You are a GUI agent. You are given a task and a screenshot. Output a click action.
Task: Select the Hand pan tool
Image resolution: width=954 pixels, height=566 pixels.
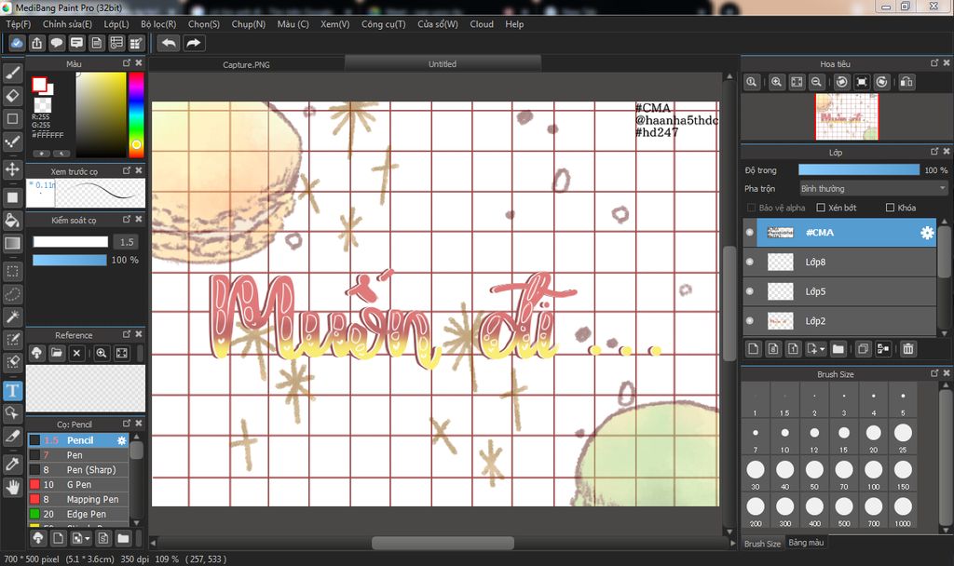click(x=12, y=487)
